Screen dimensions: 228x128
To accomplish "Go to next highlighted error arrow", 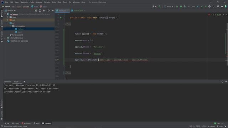I will [226, 15].
